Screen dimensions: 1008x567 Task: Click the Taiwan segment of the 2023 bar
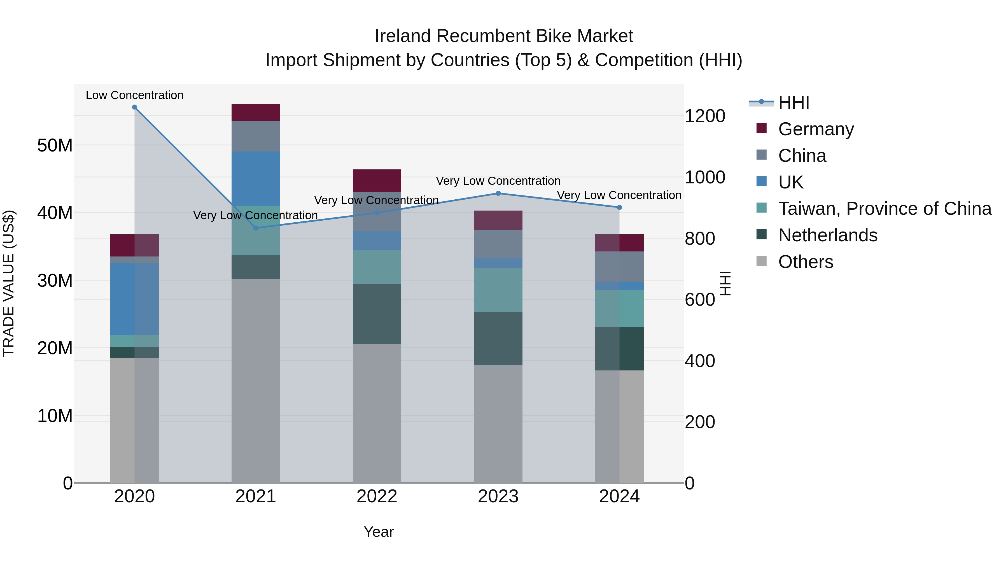pos(498,290)
